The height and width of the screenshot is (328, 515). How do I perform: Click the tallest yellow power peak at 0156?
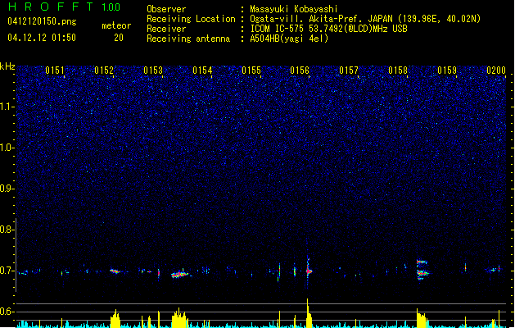pos(309,313)
